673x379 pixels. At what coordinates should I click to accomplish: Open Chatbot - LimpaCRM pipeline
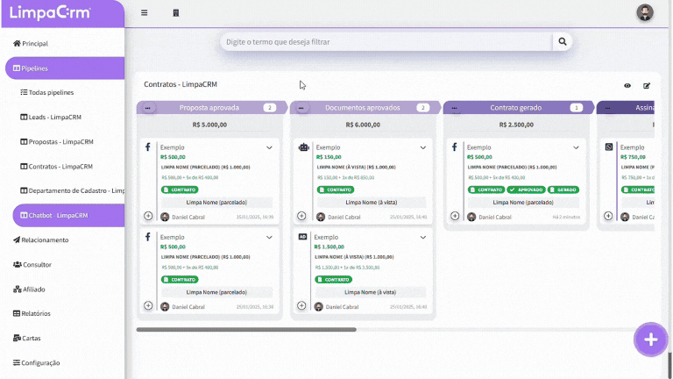point(68,215)
